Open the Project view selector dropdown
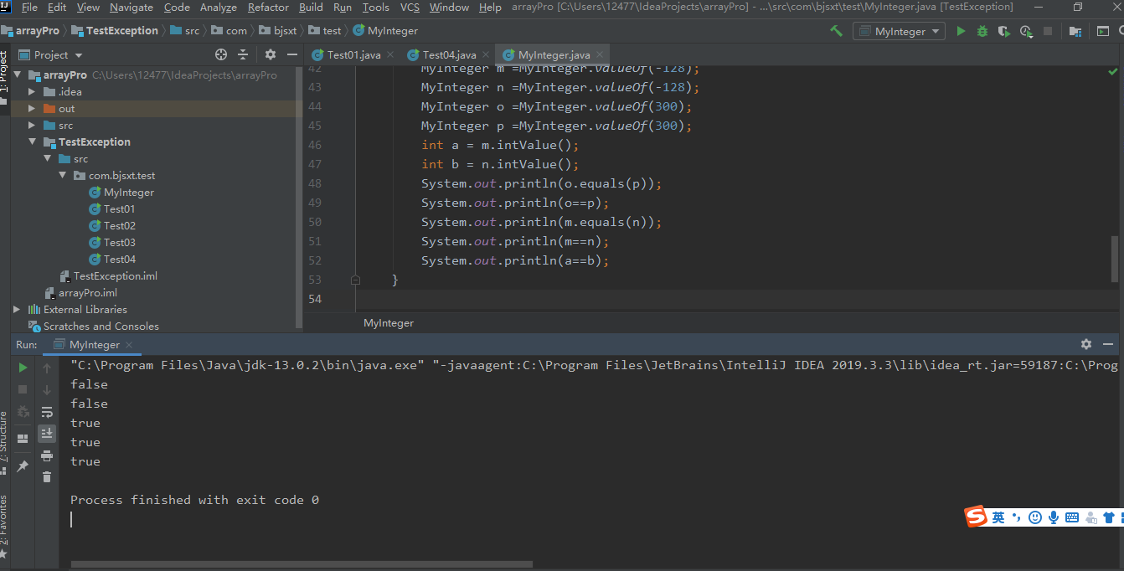 click(51, 54)
